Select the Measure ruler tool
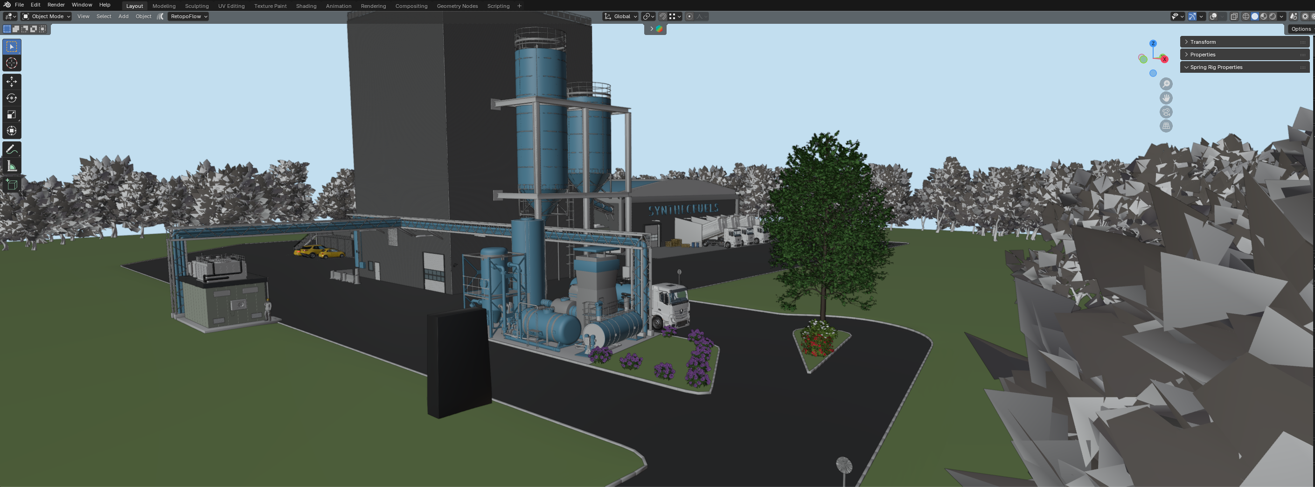Image resolution: width=1315 pixels, height=487 pixels. pyautogui.click(x=12, y=167)
